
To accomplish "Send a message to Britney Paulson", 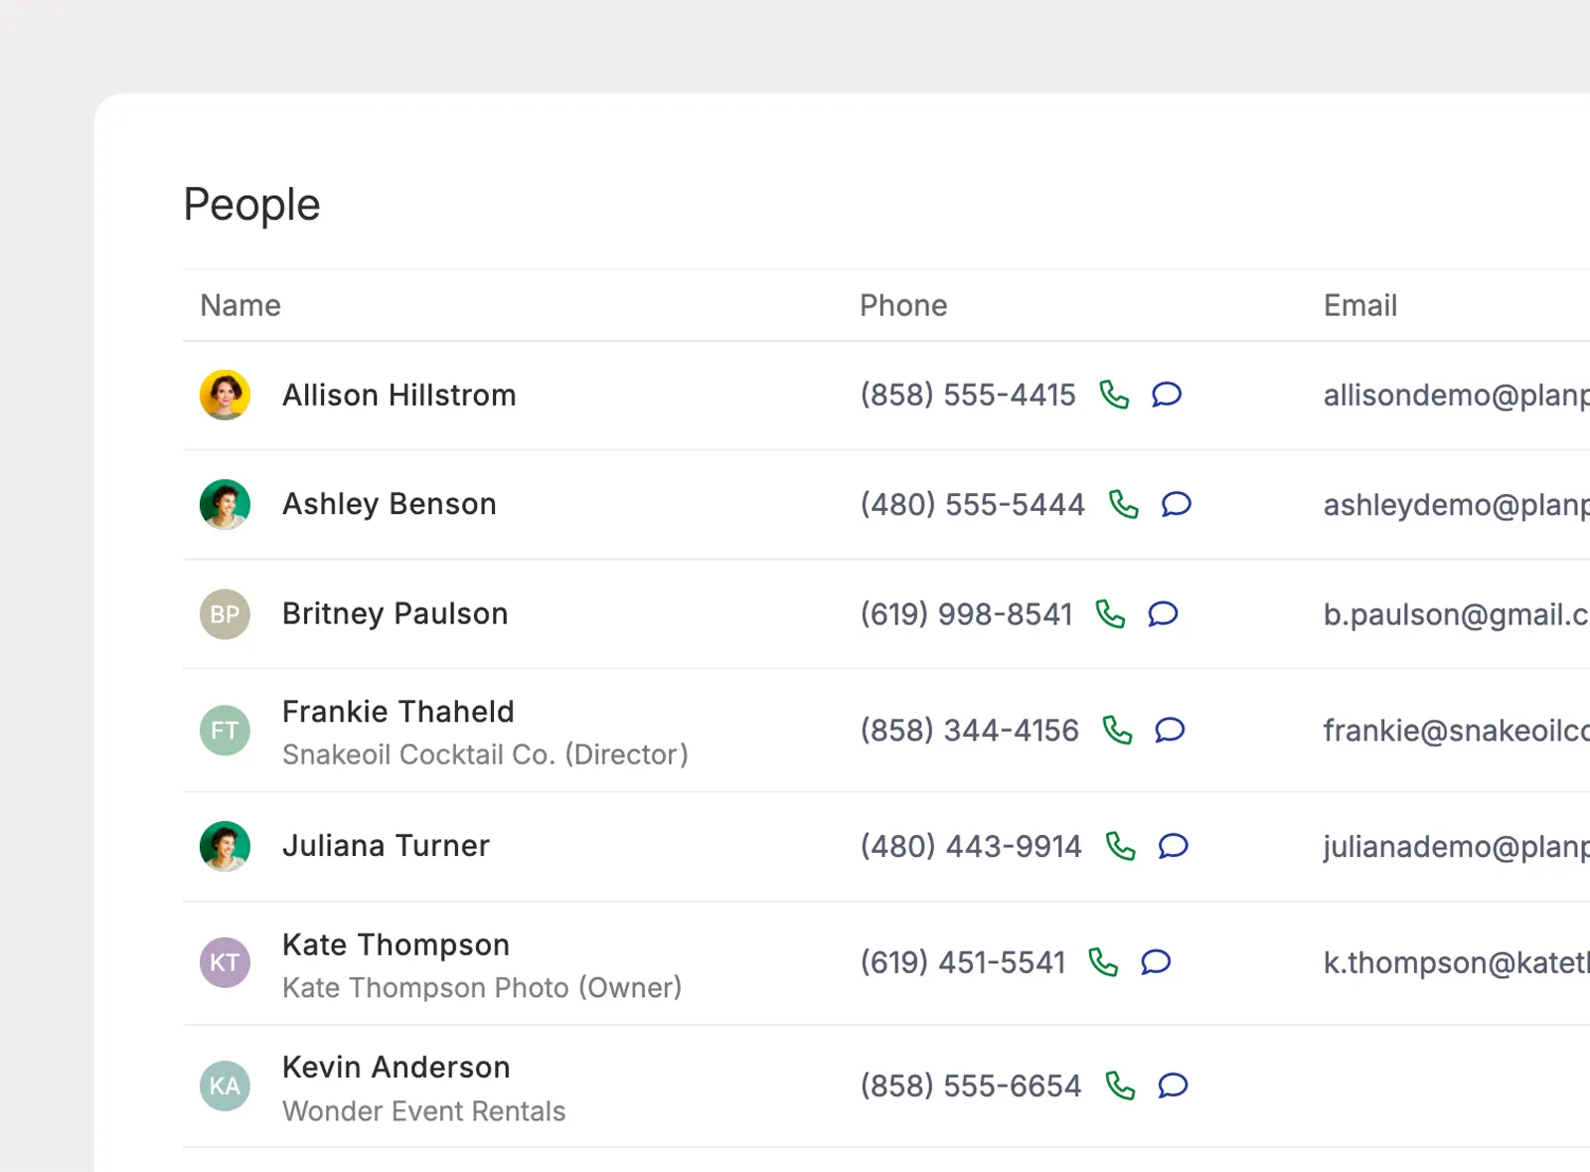I will pyautogui.click(x=1163, y=614).
